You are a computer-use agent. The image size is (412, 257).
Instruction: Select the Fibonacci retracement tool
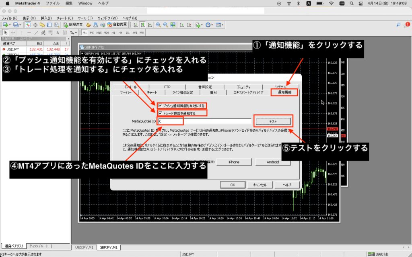50,33
